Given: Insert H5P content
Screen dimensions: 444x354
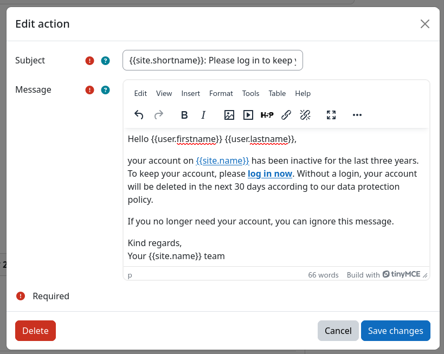Looking at the screenshot, I should pos(267,115).
